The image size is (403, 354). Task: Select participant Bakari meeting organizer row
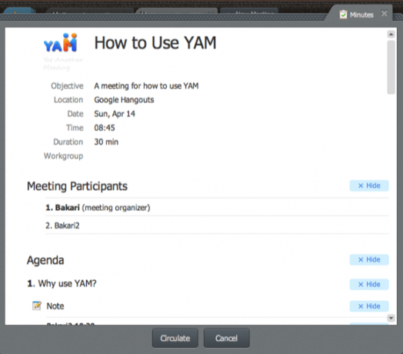[217, 207]
